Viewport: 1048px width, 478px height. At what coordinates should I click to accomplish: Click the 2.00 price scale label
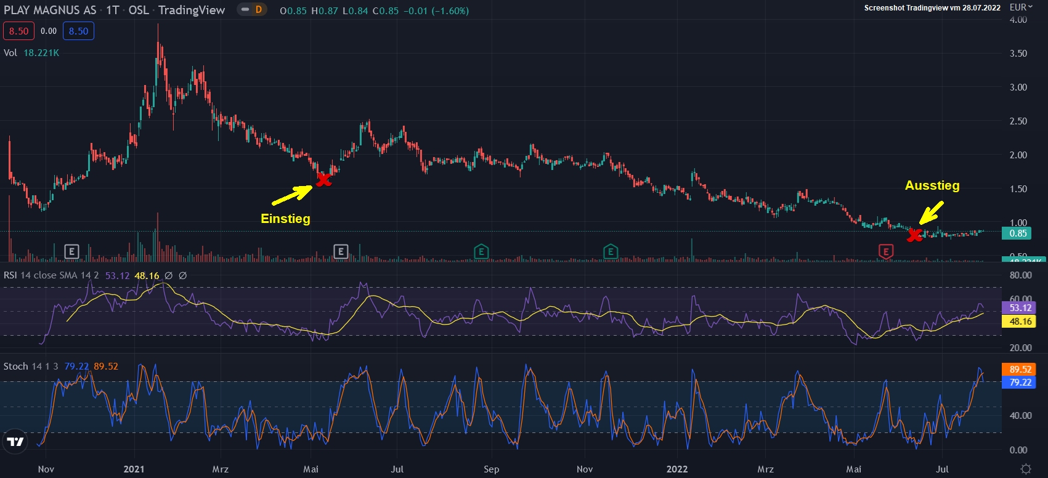pos(1018,155)
